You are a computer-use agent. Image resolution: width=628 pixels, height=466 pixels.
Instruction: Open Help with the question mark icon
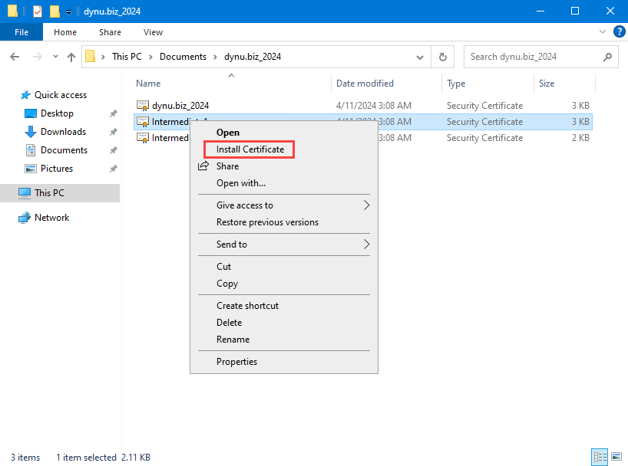(620, 31)
